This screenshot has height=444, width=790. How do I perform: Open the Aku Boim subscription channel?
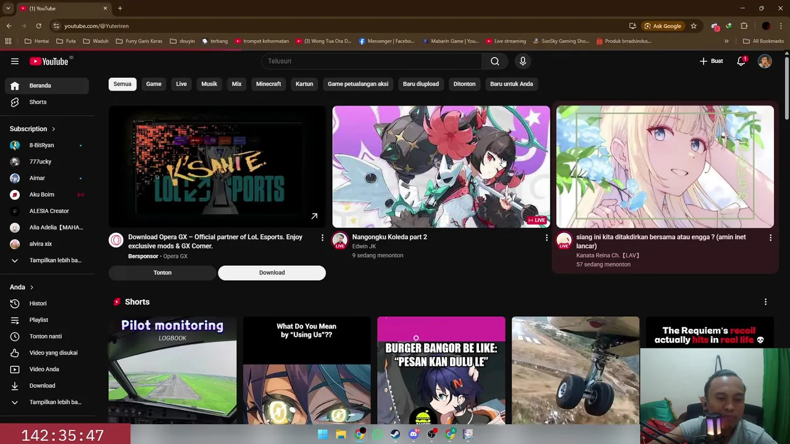point(47,195)
